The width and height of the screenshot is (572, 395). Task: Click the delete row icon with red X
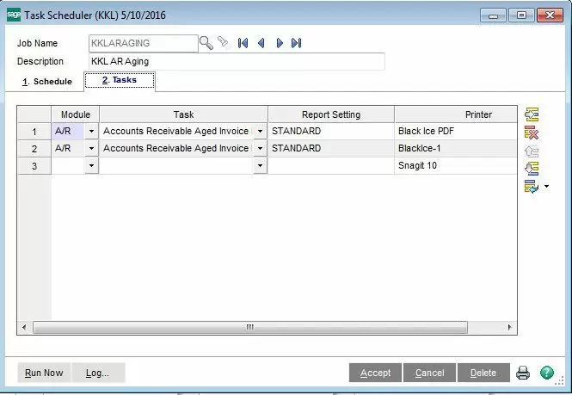[x=531, y=133]
